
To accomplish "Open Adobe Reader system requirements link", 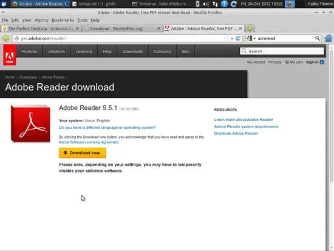I will point(246,126).
